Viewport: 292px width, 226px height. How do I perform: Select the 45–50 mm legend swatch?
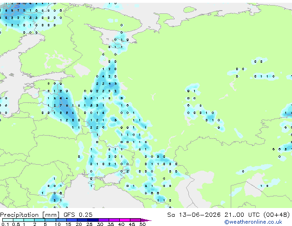point(135,220)
